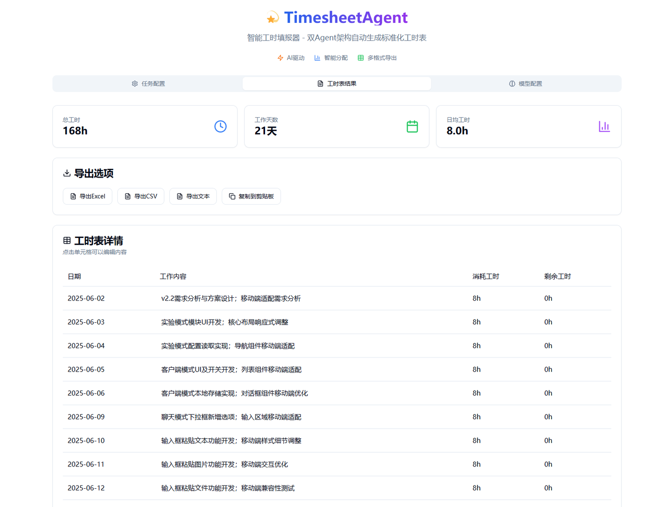Screen dimensions: 657x507
Task: Click the clock icon on the 总工时 card
Action: (220, 126)
